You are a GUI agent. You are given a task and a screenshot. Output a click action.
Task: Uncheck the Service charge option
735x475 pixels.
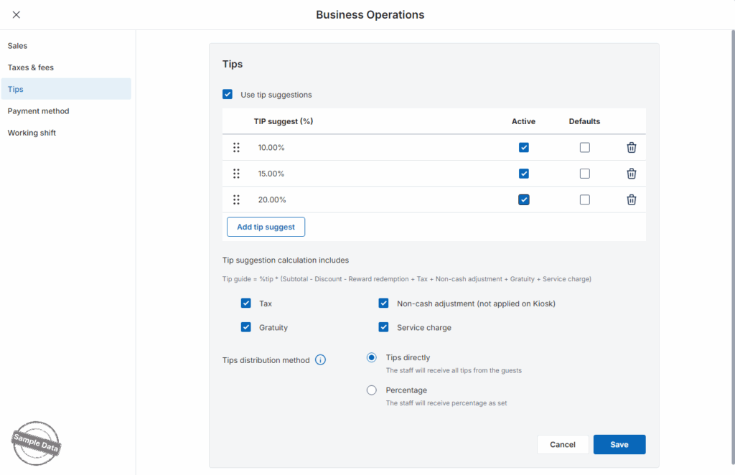pos(383,327)
